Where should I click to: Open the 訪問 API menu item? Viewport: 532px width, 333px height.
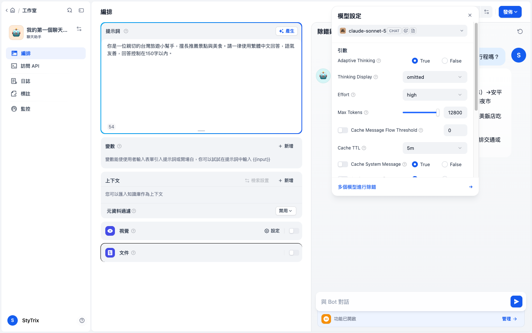[46, 66]
